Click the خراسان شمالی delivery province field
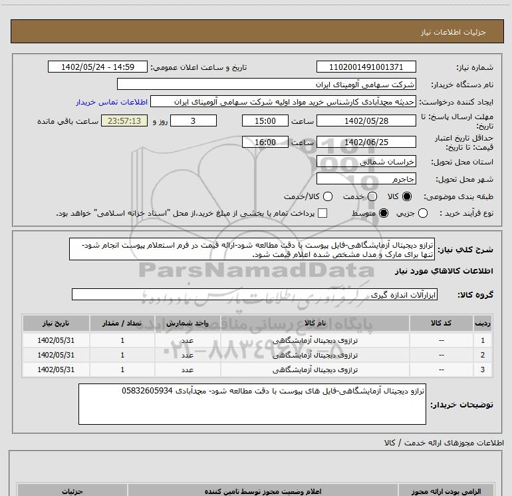Viewport: 512px width, 496px height. [366, 162]
